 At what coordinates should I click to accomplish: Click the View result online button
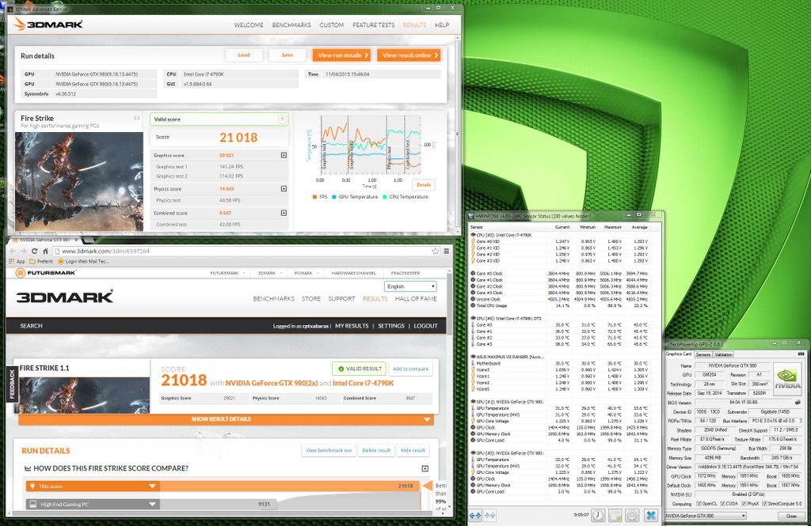[409, 55]
